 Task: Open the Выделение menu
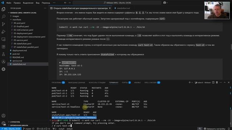[x=28, y=3]
